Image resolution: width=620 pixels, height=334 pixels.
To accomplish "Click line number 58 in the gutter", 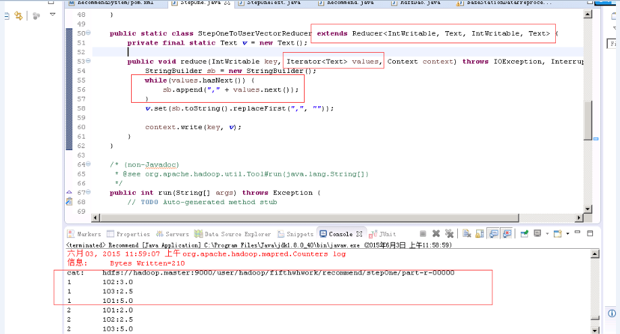I will [81, 108].
